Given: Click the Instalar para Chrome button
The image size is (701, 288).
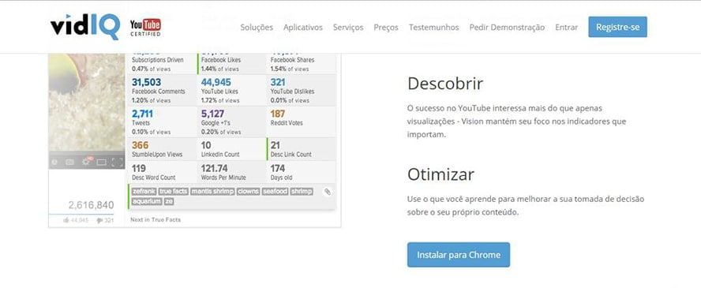Looking at the screenshot, I should [x=458, y=255].
